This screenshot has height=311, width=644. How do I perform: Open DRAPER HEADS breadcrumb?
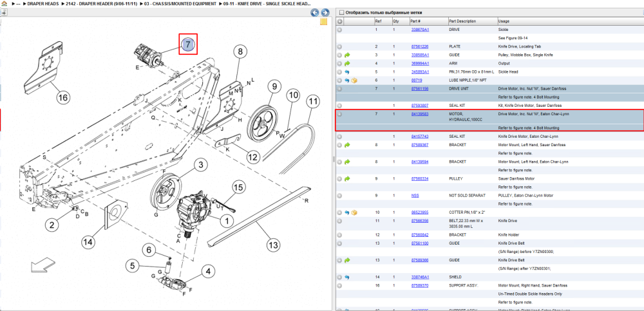coord(43,4)
